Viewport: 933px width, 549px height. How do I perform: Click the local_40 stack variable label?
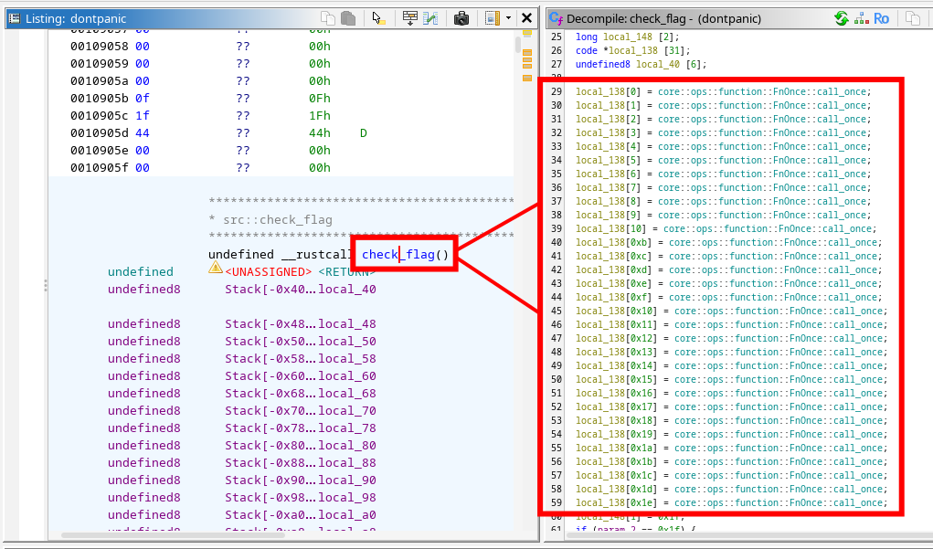pos(346,290)
